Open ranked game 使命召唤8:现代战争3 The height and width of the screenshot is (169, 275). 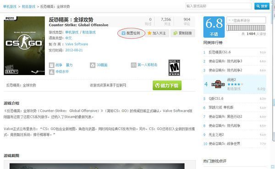(225, 61)
